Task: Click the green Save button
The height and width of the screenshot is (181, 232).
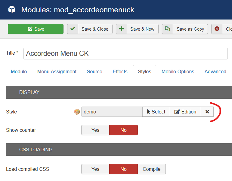Action: click(x=36, y=29)
